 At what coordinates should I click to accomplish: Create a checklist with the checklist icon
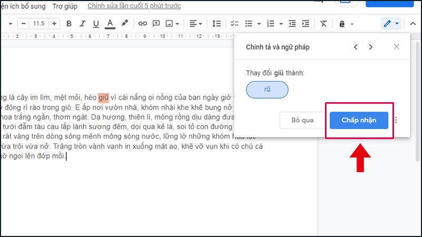tap(234, 24)
